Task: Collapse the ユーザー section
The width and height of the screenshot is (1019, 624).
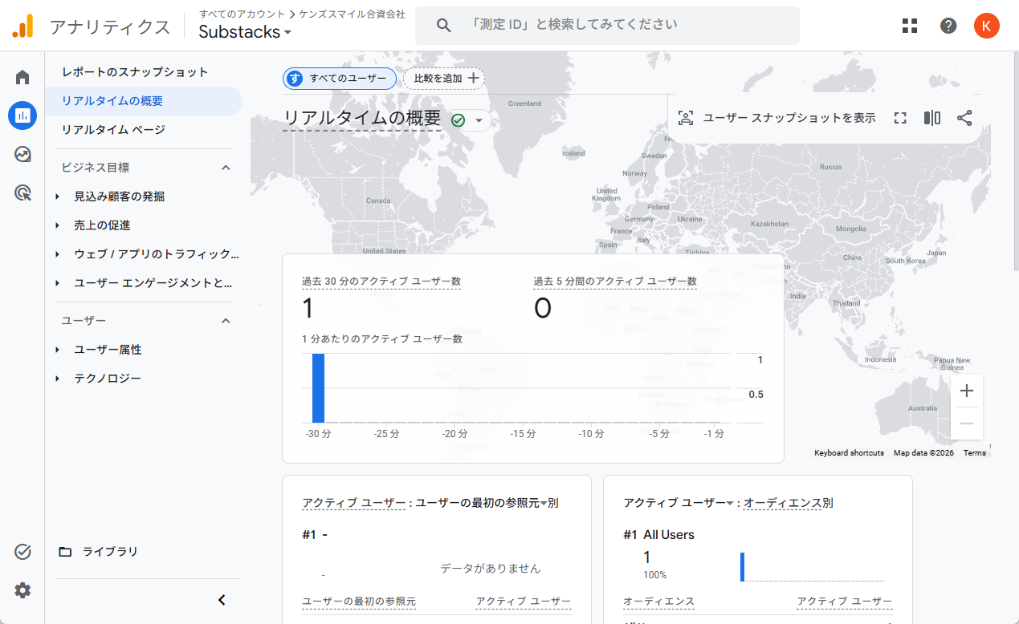Action: click(226, 321)
